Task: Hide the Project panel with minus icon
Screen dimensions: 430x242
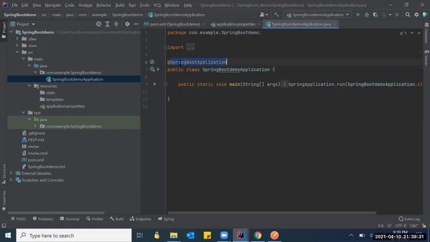Action: tap(136, 24)
